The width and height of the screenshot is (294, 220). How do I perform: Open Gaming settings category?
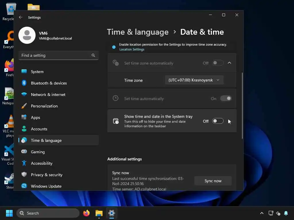[x=59, y=152]
